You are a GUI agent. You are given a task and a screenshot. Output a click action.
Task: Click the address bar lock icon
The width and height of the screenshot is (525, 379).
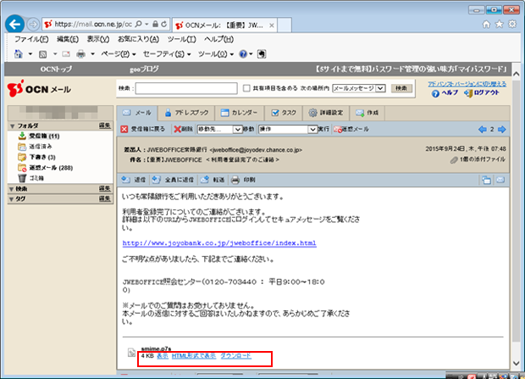[x=155, y=24]
